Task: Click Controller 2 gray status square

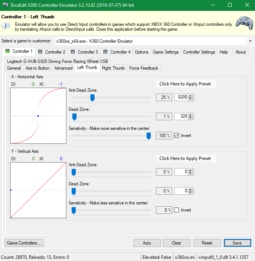Action: coord(40,52)
